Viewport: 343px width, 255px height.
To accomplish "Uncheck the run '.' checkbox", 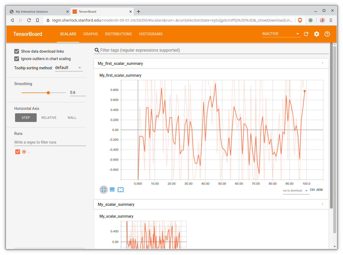I will pos(18,152).
